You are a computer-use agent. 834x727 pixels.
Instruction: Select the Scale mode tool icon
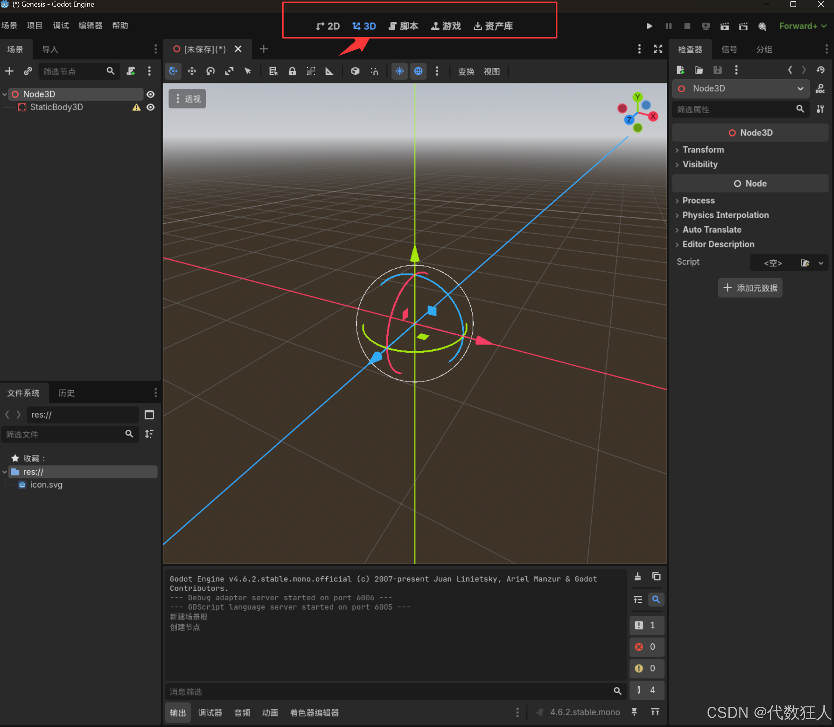click(x=229, y=72)
